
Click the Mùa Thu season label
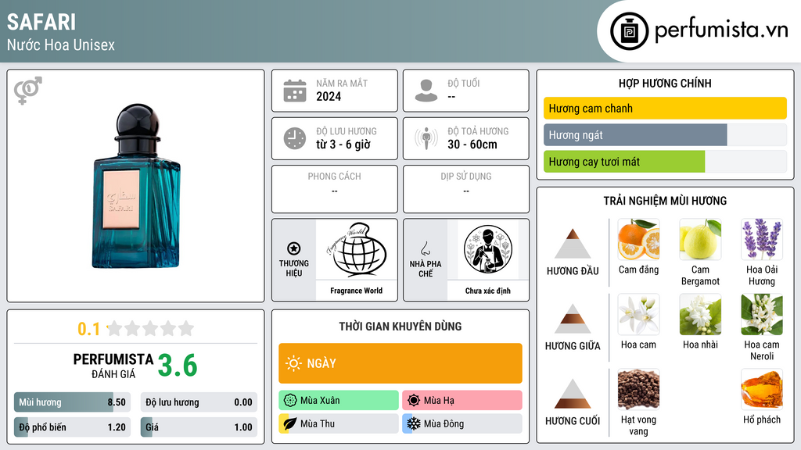pos(318,423)
